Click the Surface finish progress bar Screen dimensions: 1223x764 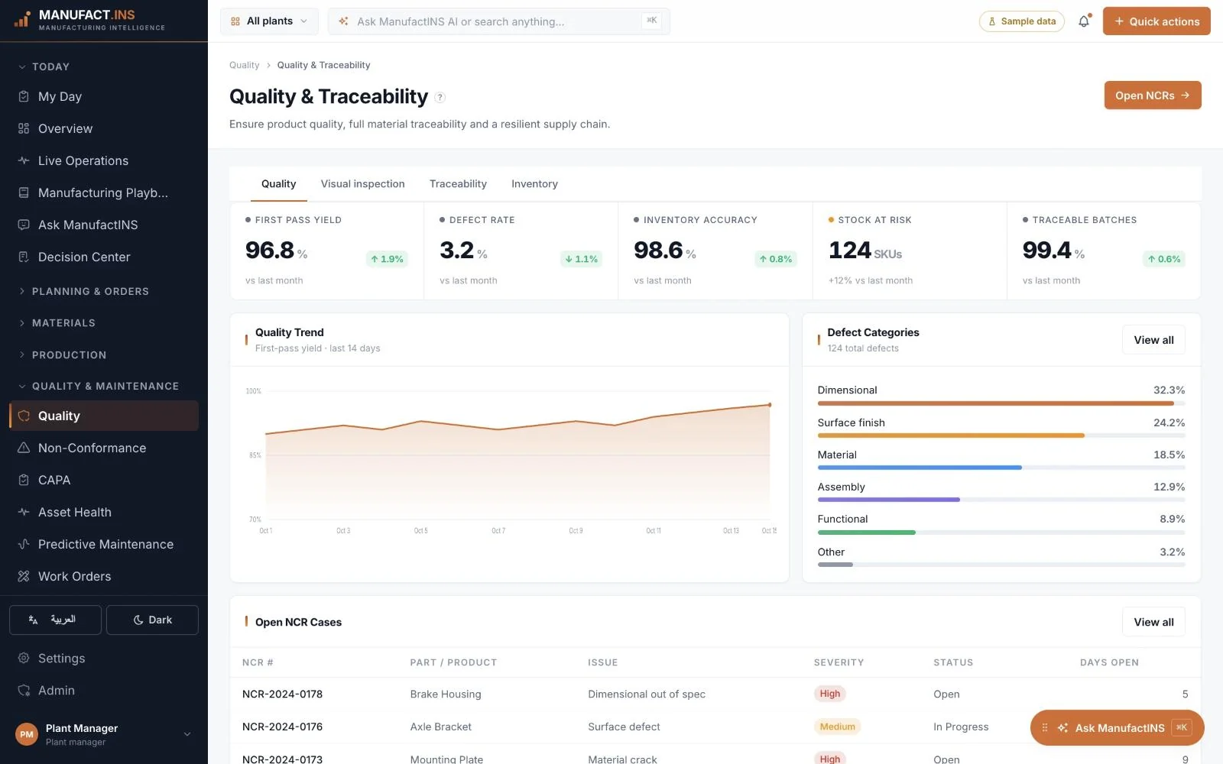[1001, 435]
